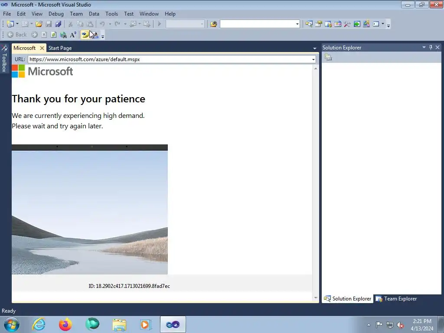Click the web page scrollbar up arrow
The height and width of the screenshot is (333, 444).
[x=316, y=69]
